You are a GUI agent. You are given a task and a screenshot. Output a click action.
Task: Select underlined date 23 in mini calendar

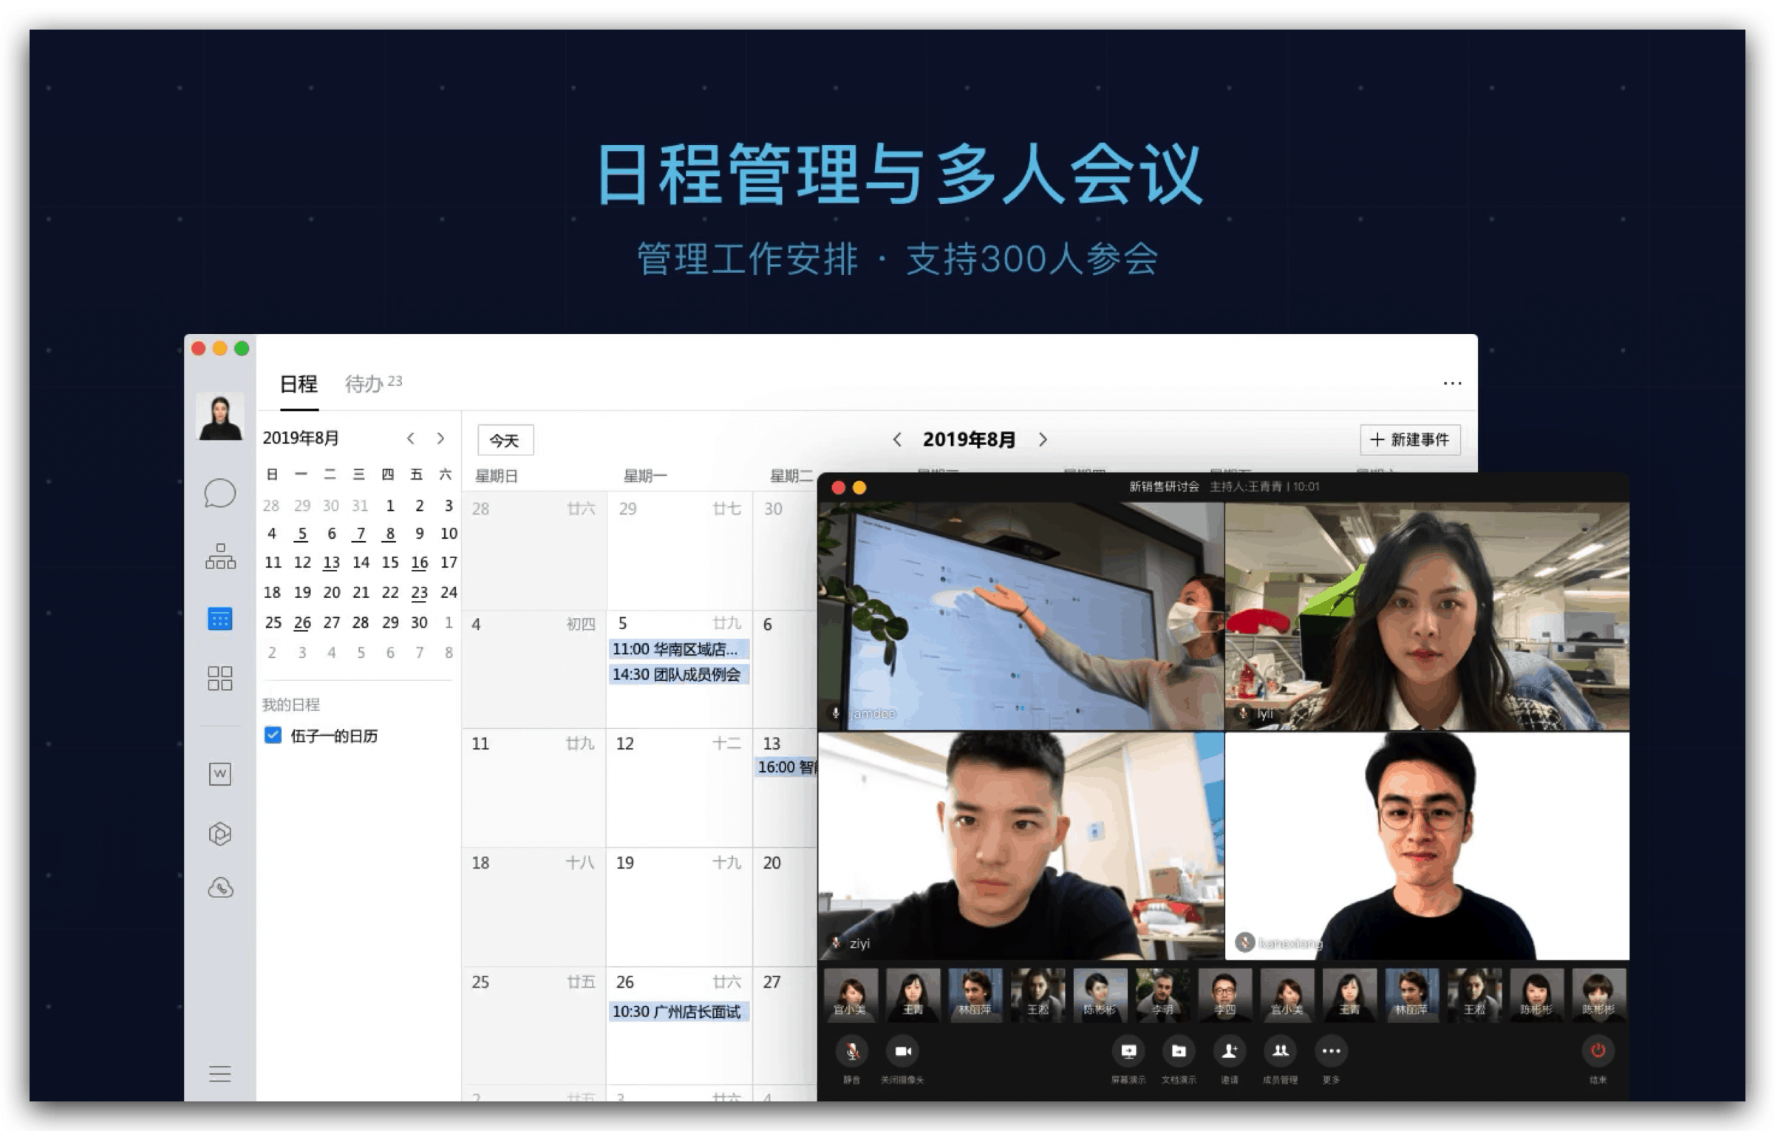pos(419,592)
